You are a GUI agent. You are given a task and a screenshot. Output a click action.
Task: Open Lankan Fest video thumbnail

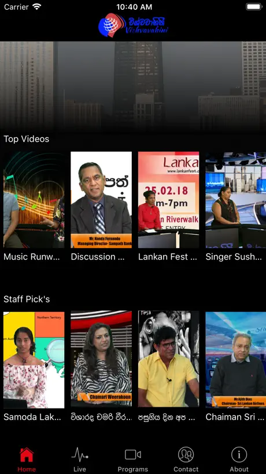tap(169, 200)
